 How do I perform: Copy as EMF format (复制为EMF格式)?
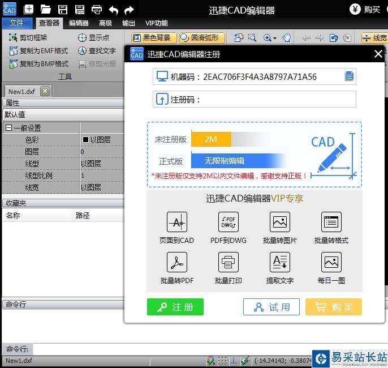[38, 51]
